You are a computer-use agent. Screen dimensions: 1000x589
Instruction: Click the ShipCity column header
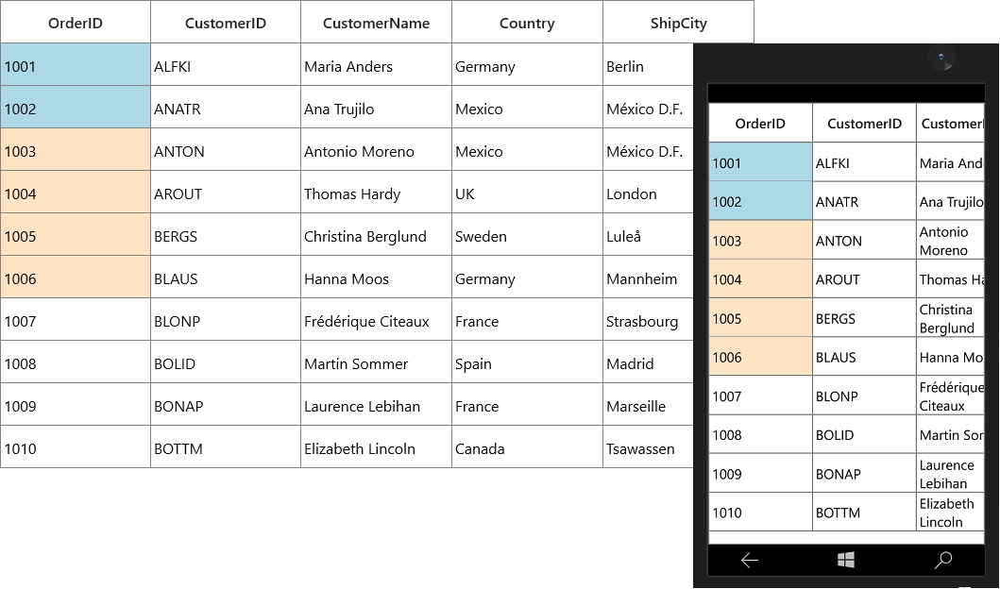point(679,23)
